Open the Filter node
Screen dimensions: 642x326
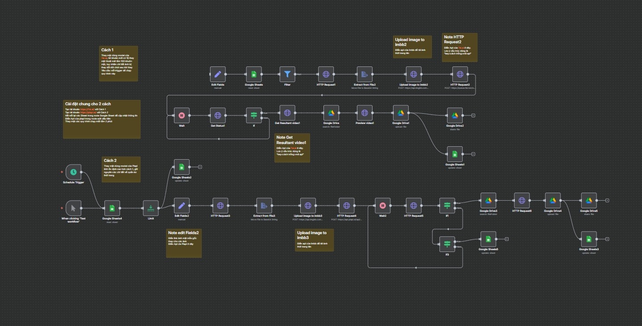[287, 74]
